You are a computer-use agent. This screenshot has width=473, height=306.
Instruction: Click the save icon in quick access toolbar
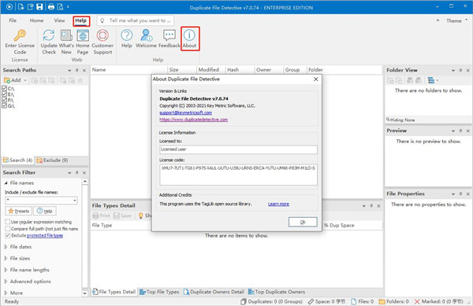[x=39, y=6]
